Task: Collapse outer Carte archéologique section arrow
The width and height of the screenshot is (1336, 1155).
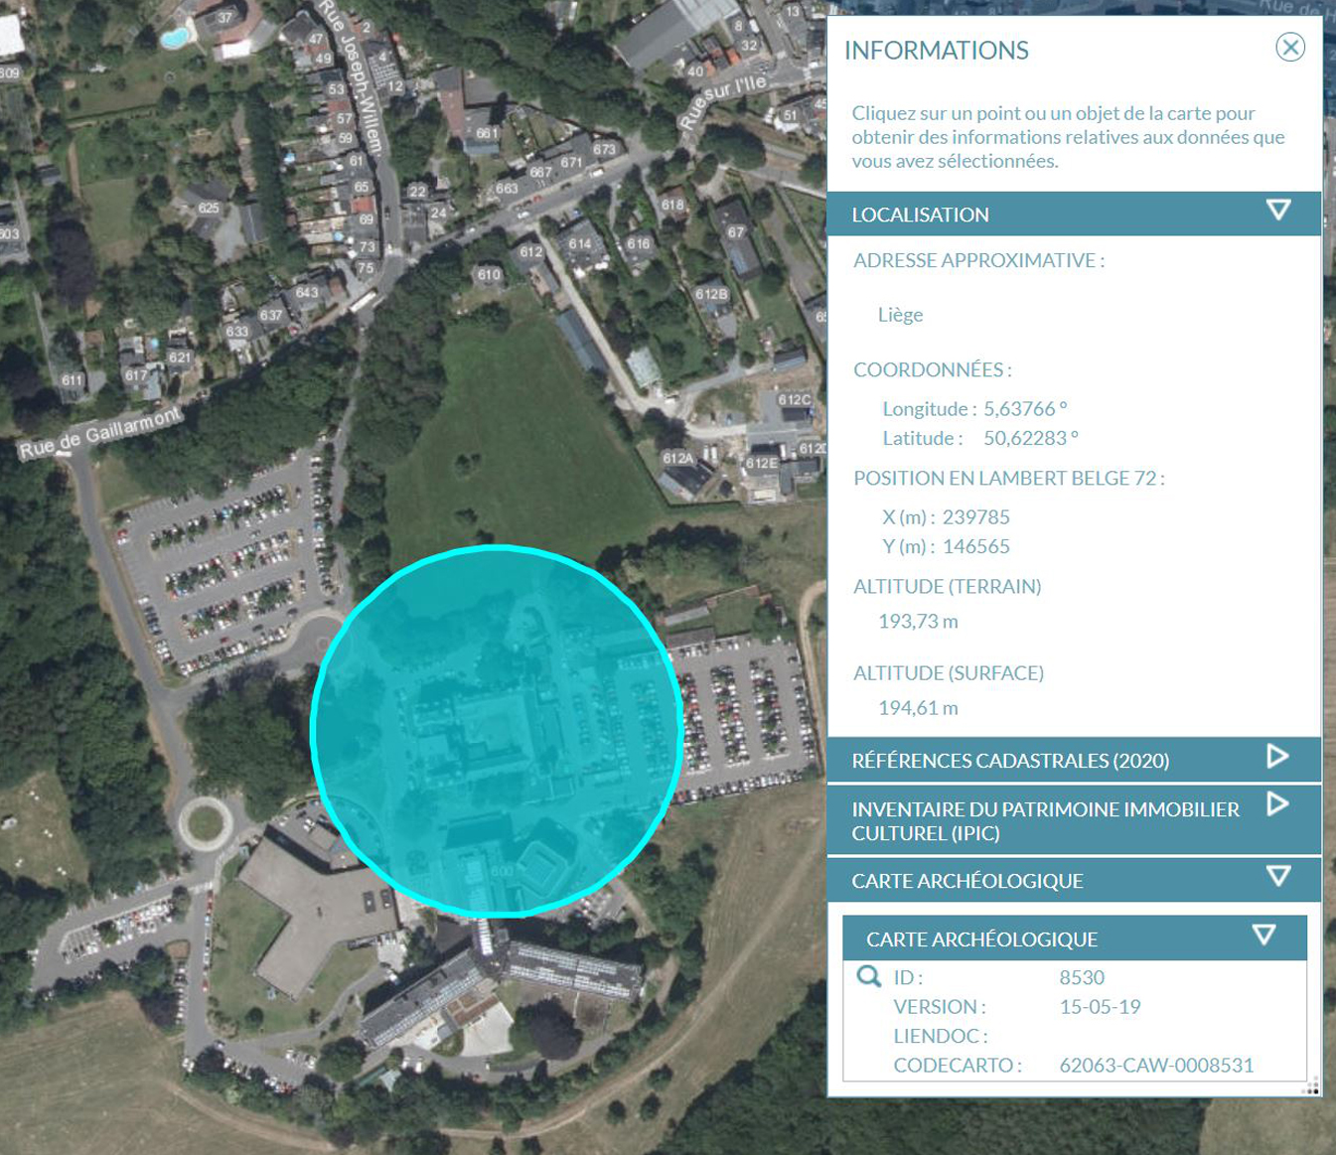Action: (1278, 877)
